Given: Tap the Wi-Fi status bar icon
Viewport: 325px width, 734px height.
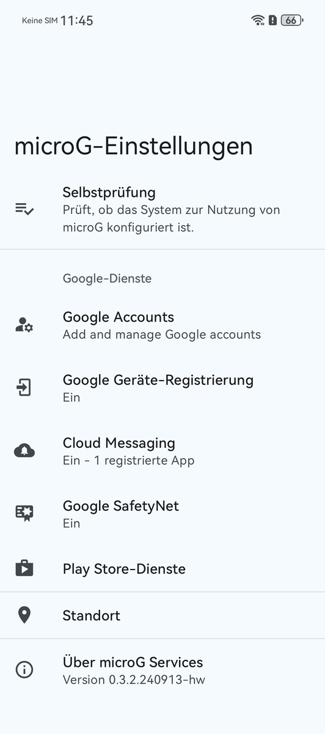Looking at the screenshot, I should click(x=258, y=20).
